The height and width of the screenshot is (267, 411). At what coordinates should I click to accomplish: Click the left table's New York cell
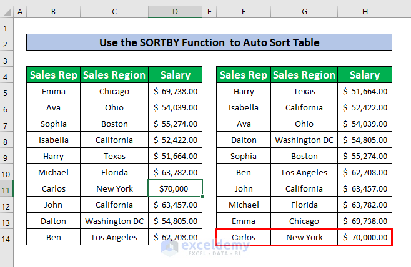[x=114, y=188]
